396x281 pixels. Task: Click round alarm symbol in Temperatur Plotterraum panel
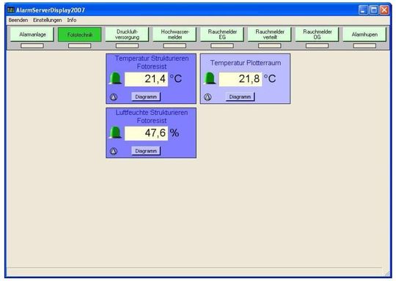pyautogui.click(x=208, y=97)
